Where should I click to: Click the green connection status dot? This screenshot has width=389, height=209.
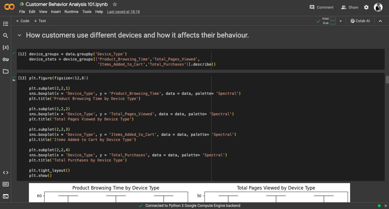click(379, 206)
